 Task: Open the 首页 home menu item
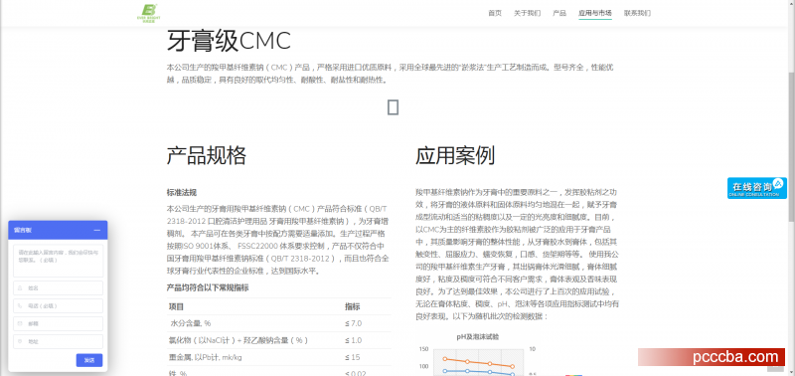click(495, 13)
